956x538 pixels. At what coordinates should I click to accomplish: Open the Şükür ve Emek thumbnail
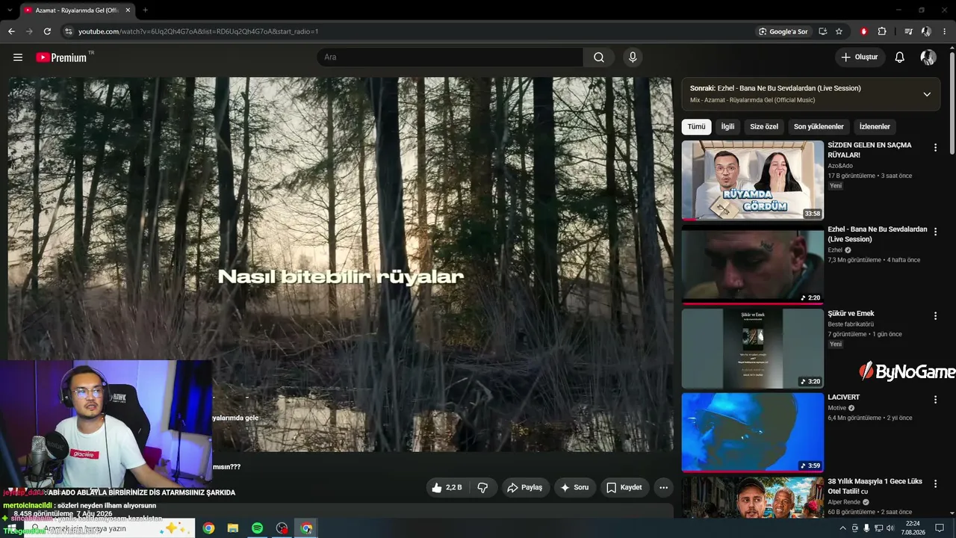(752, 348)
